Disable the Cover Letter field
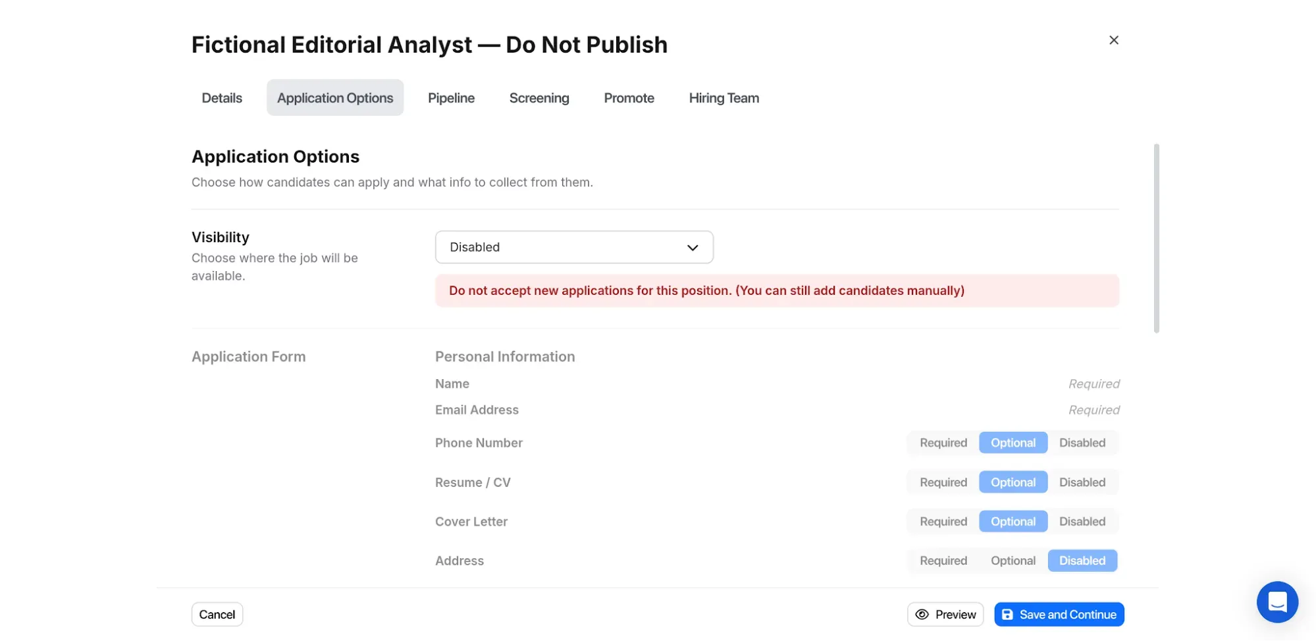 coord(1082,521)
